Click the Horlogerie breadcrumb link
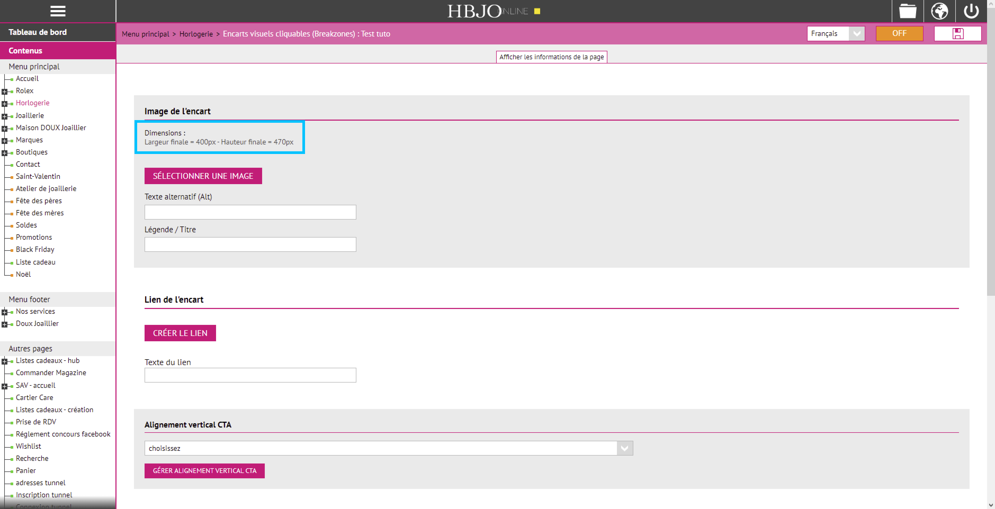995x509 pixels. pyautogui.click(x=196, y=34)
